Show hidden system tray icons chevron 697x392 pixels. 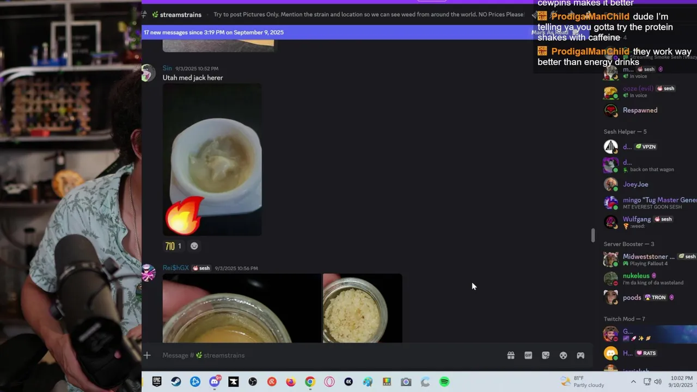tap(633, 382)
